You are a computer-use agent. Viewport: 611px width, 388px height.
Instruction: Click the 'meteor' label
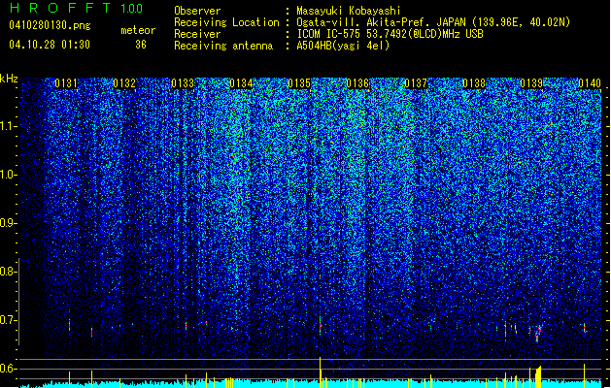pyautogui.click(x=138, y=30)
